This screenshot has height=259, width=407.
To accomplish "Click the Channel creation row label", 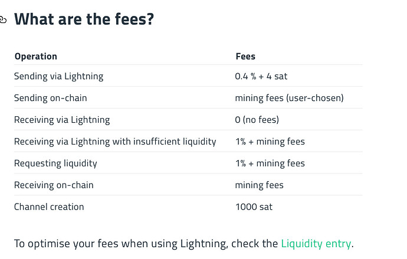I will click(49, 207).
